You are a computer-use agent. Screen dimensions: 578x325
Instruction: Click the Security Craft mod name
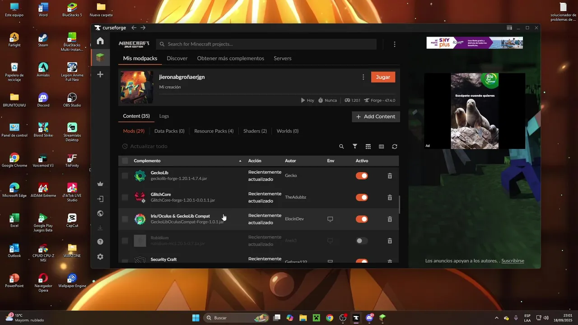163,260
